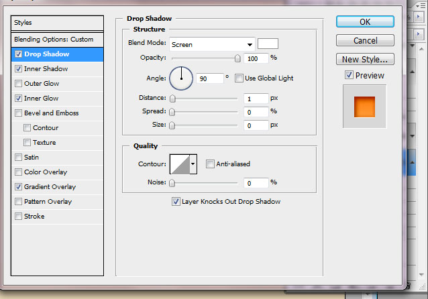Screen dimensions: 428x299
Task: Click the Noise slider handle
Action: (x=172, y=182)
